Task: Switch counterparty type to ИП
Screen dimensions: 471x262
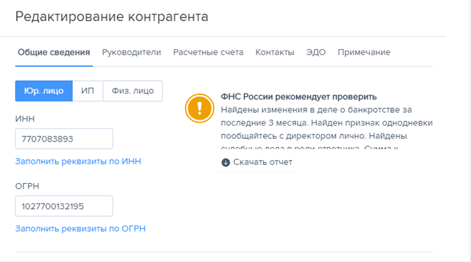Action: [88, 91]
